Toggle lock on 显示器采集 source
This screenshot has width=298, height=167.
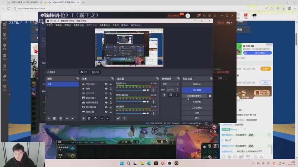[110, 107]
